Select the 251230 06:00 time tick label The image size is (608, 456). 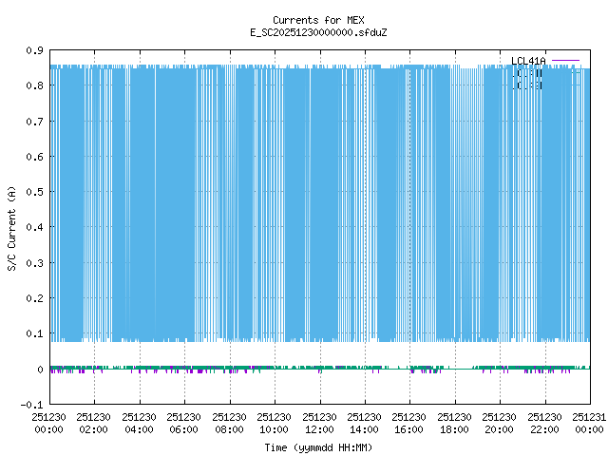183,423
